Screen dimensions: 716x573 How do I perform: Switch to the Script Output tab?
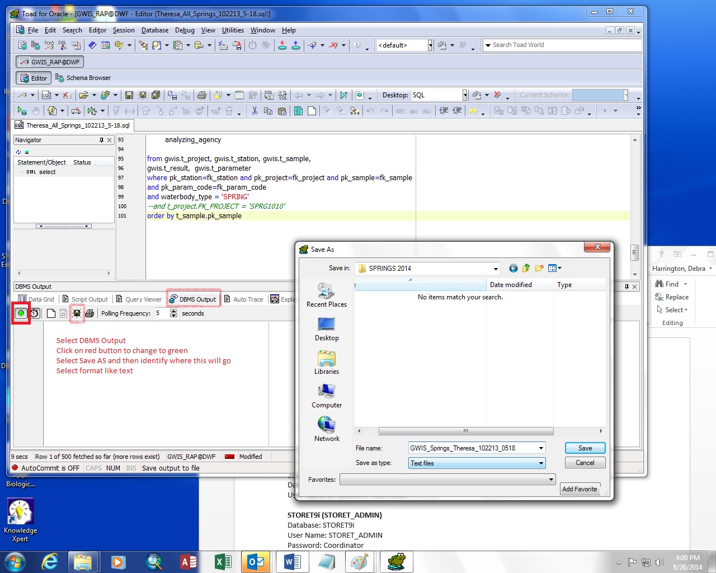coord(85,299)
